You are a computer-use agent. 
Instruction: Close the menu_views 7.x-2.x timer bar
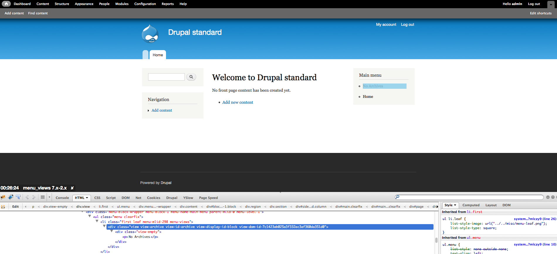point(72,188)
